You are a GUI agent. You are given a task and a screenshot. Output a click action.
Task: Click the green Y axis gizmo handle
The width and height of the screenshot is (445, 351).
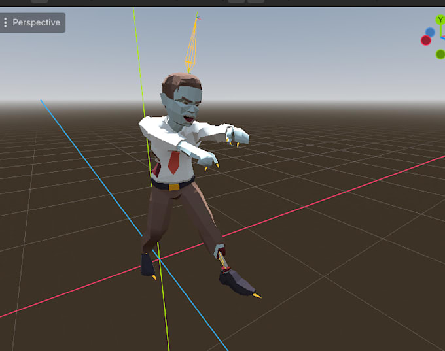coord(440,20)
